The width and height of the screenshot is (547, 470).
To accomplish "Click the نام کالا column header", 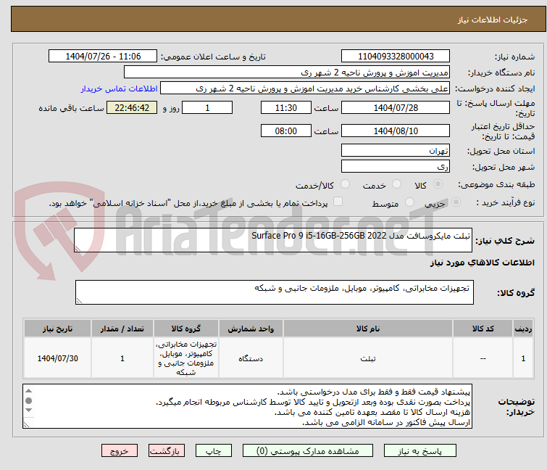I will point(368,329).
